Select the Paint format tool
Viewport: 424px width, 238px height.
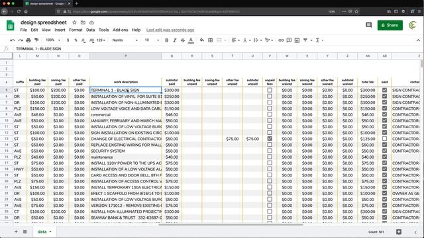tap(36, 40)
